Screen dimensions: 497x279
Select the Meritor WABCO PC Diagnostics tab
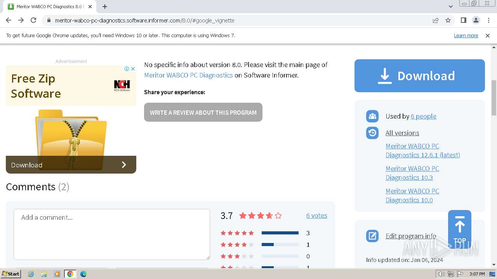coord(50,7)
